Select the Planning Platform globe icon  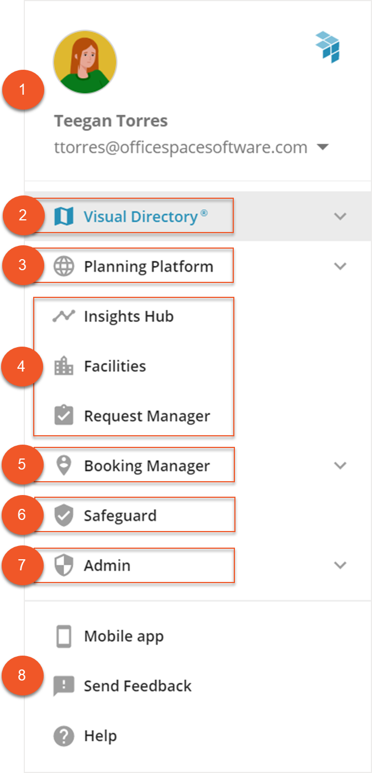(x=65, y=266)
